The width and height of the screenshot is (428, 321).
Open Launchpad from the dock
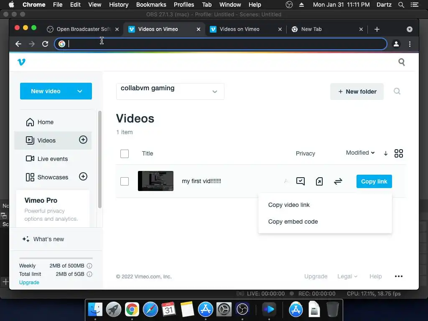pyautogui.click(x=114, y=309)
